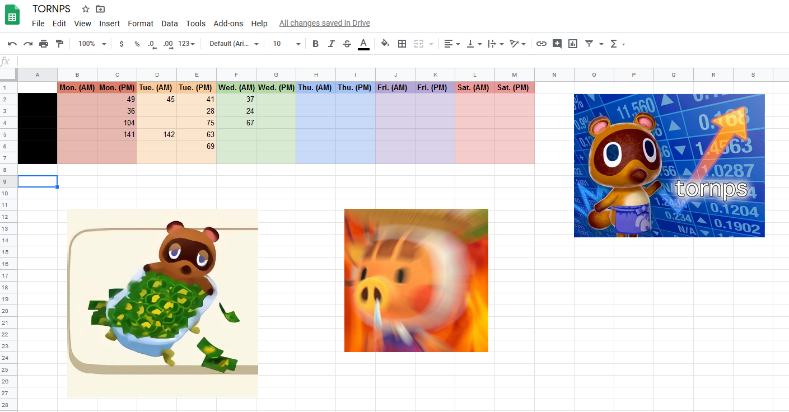Open the Edit menu

click(x=59, y=24)
